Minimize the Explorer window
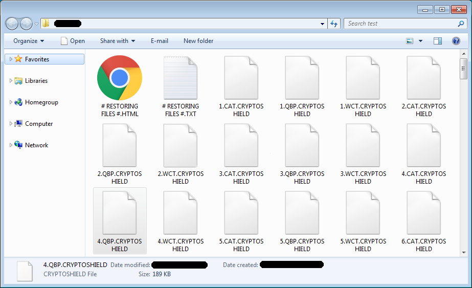 coord(425,10)
